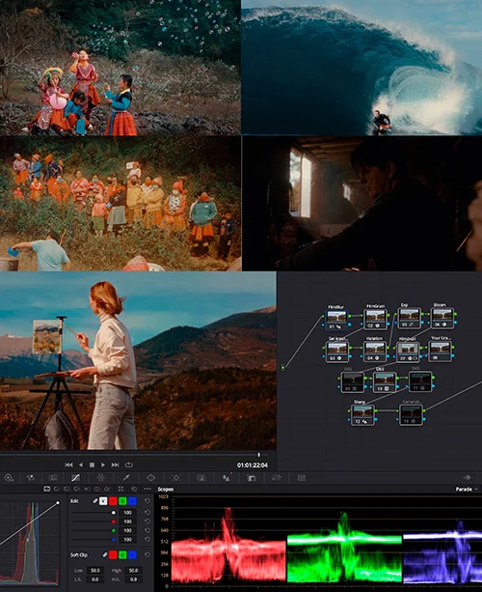The height and width of the screenshot is (592, 482).
Task: Open the Parade scope type dropdown
Action: 467,489
